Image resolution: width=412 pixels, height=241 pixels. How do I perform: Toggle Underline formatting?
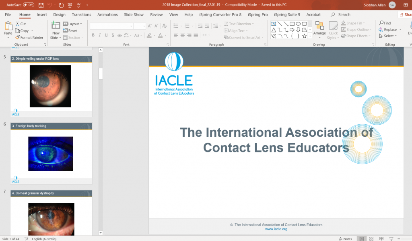pyautogui.click(x=106, y=35)
